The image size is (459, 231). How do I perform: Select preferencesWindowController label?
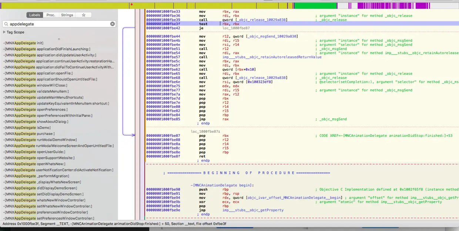coord(46,212)
